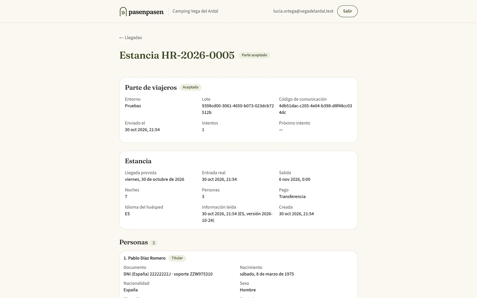Image resolution: width=477 pixels, height=298 pixels.
Task: Click the Transferencia payment value
Action: [292, 197]
